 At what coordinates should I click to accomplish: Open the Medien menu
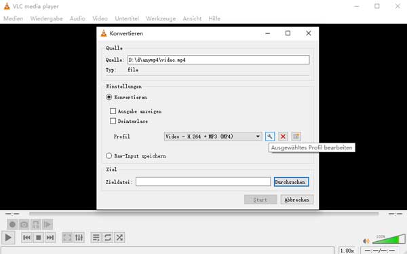pyautogui.click(x=14, y=19)
